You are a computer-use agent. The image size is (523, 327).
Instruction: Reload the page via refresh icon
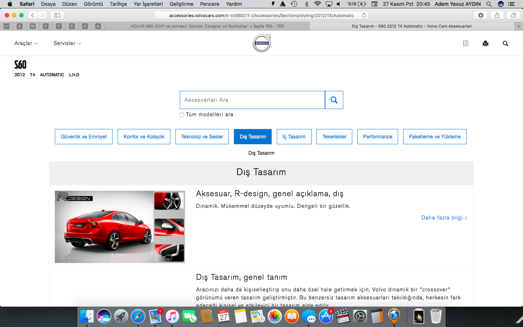[x=364, y=15]
